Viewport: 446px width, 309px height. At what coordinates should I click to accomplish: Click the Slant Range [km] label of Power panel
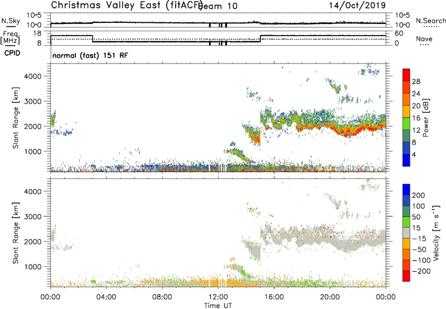point(16,118)
